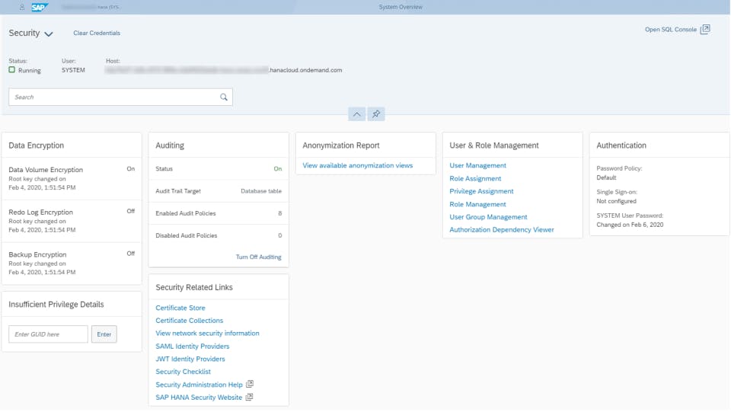Viewport: 731px width, 412px height.
Task: Open Authorization Dependency Viewer link
Action: point(502,229)
